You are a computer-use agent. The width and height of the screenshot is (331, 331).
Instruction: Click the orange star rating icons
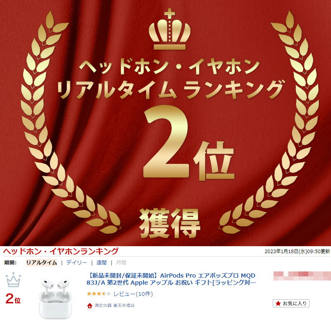click(x=98, y=294)
